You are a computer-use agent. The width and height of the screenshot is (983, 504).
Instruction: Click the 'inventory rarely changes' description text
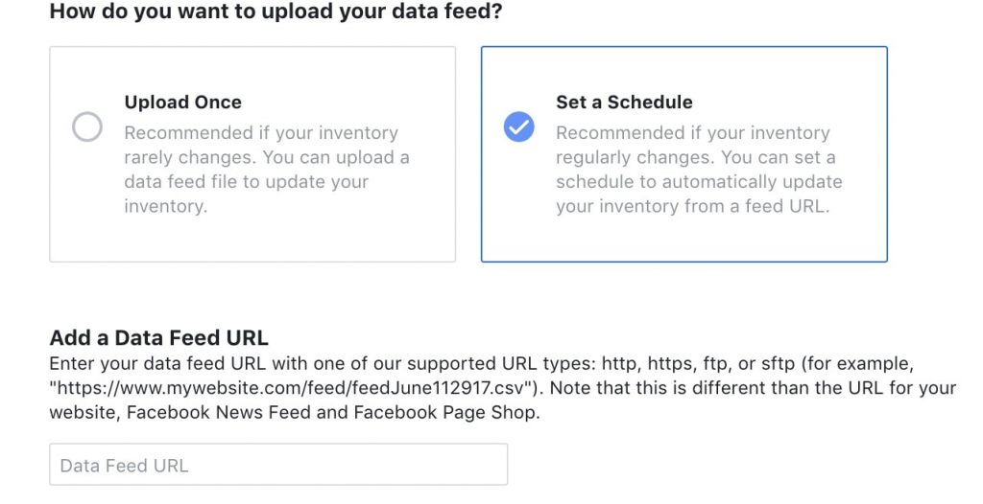[x=266, y=157]
